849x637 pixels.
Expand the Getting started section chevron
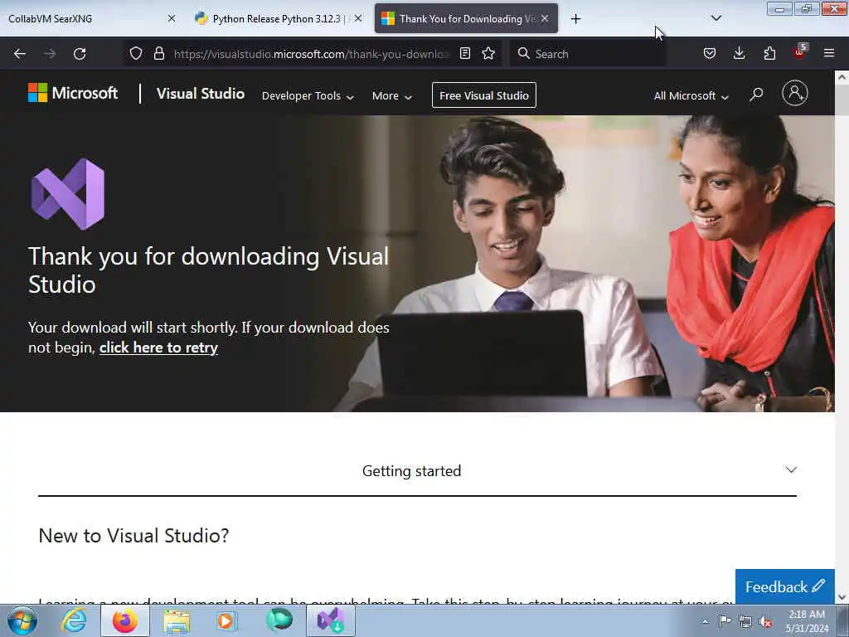tap(791, 469)
